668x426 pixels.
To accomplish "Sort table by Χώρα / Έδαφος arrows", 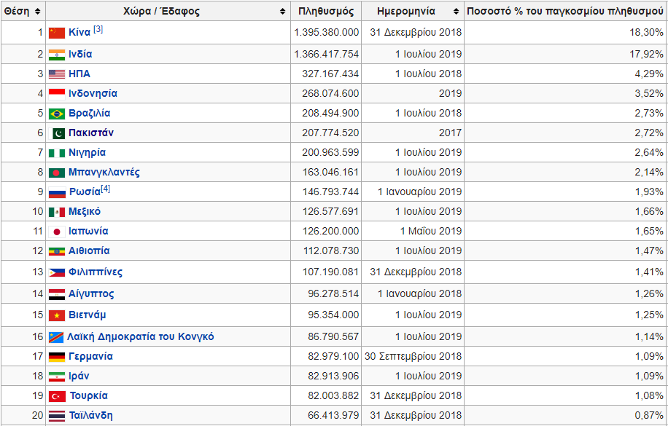I will pyautogui.click(x=282, y=12).
